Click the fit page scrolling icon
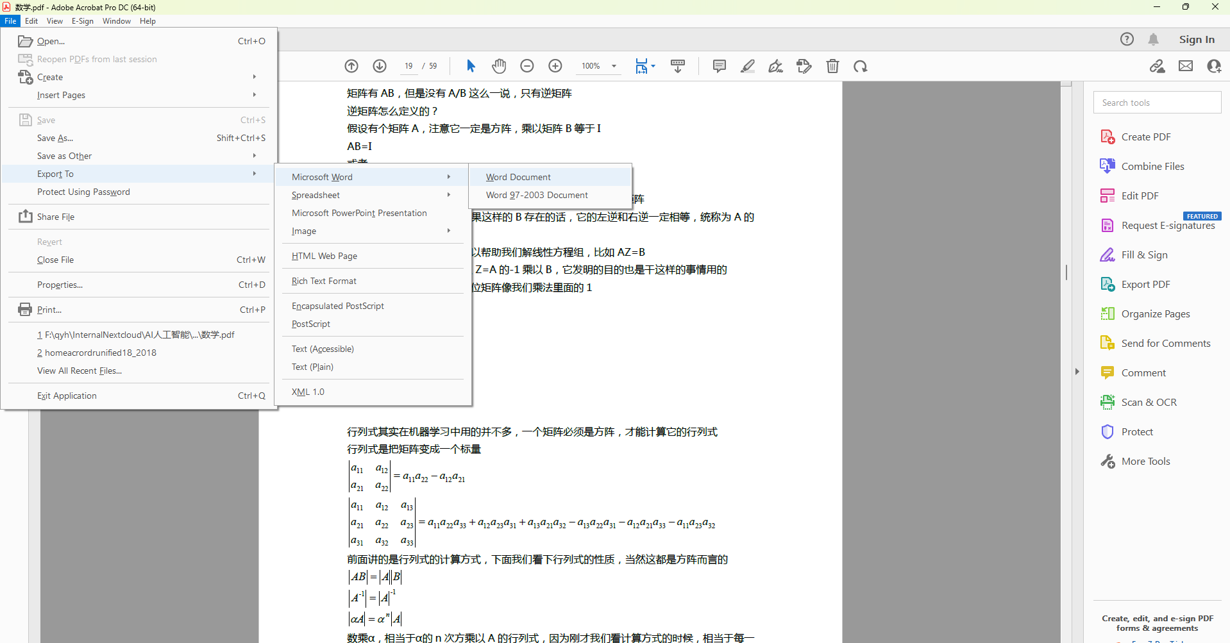This screenshot has width=1230, height=643. point(641,66)
